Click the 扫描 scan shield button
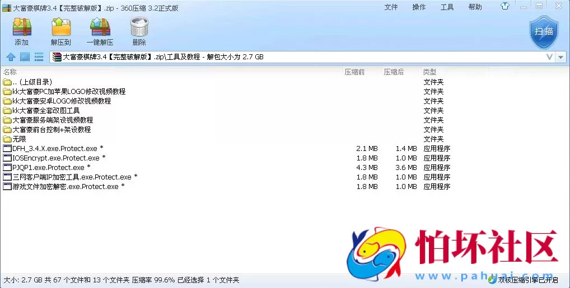This screenshot has width=570, height=288. 544,32
